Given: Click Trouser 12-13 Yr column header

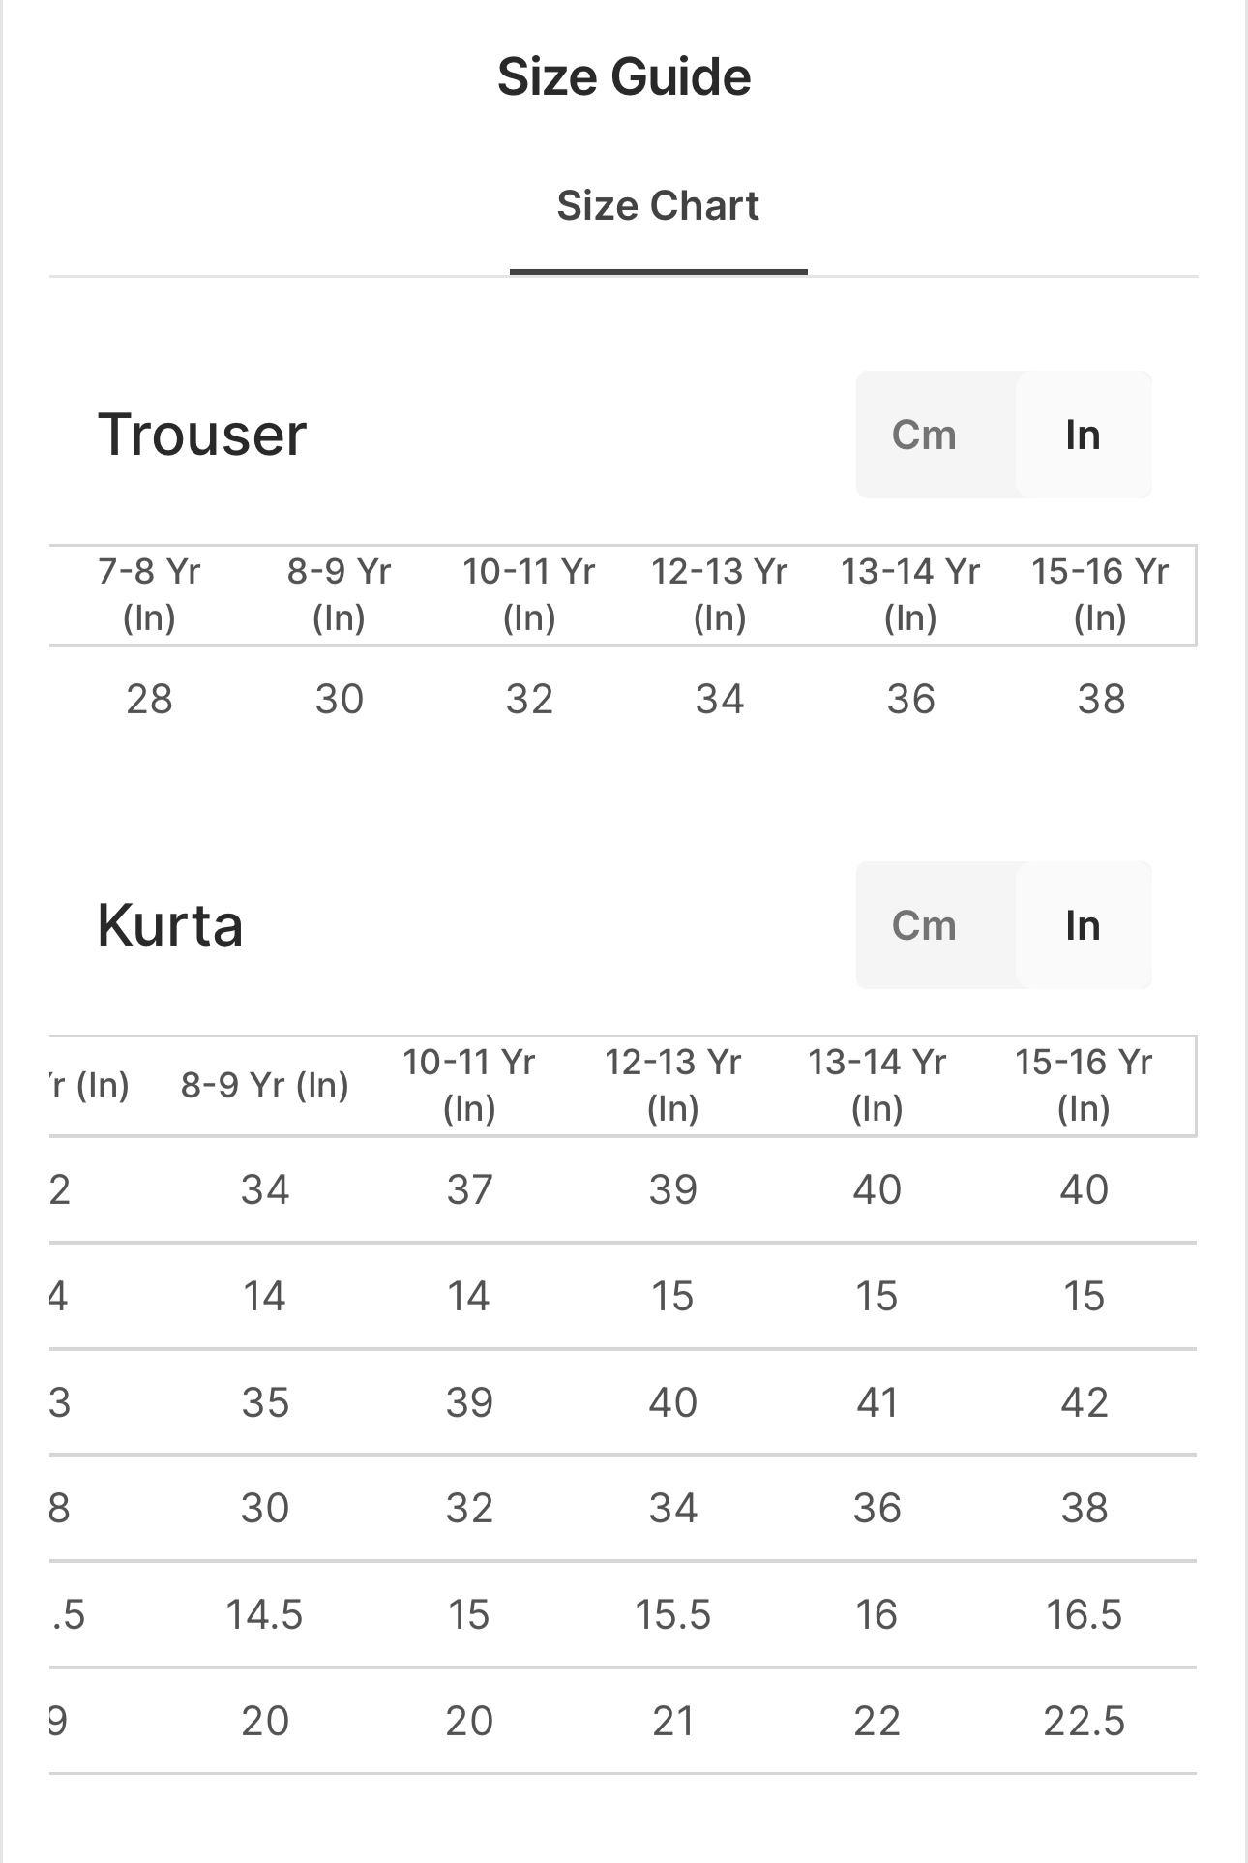Looking at the screenshot, I should pos(719,594).
